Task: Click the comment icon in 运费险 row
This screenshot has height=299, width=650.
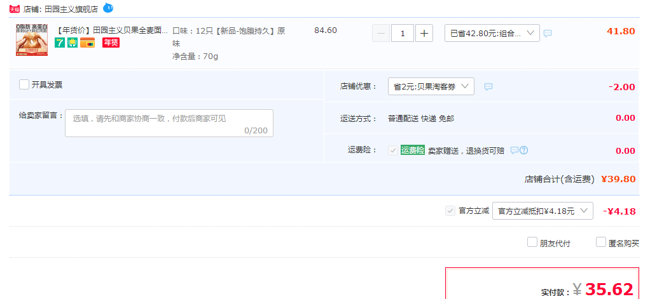Action: pyautogui.click(x=515, y=150)
